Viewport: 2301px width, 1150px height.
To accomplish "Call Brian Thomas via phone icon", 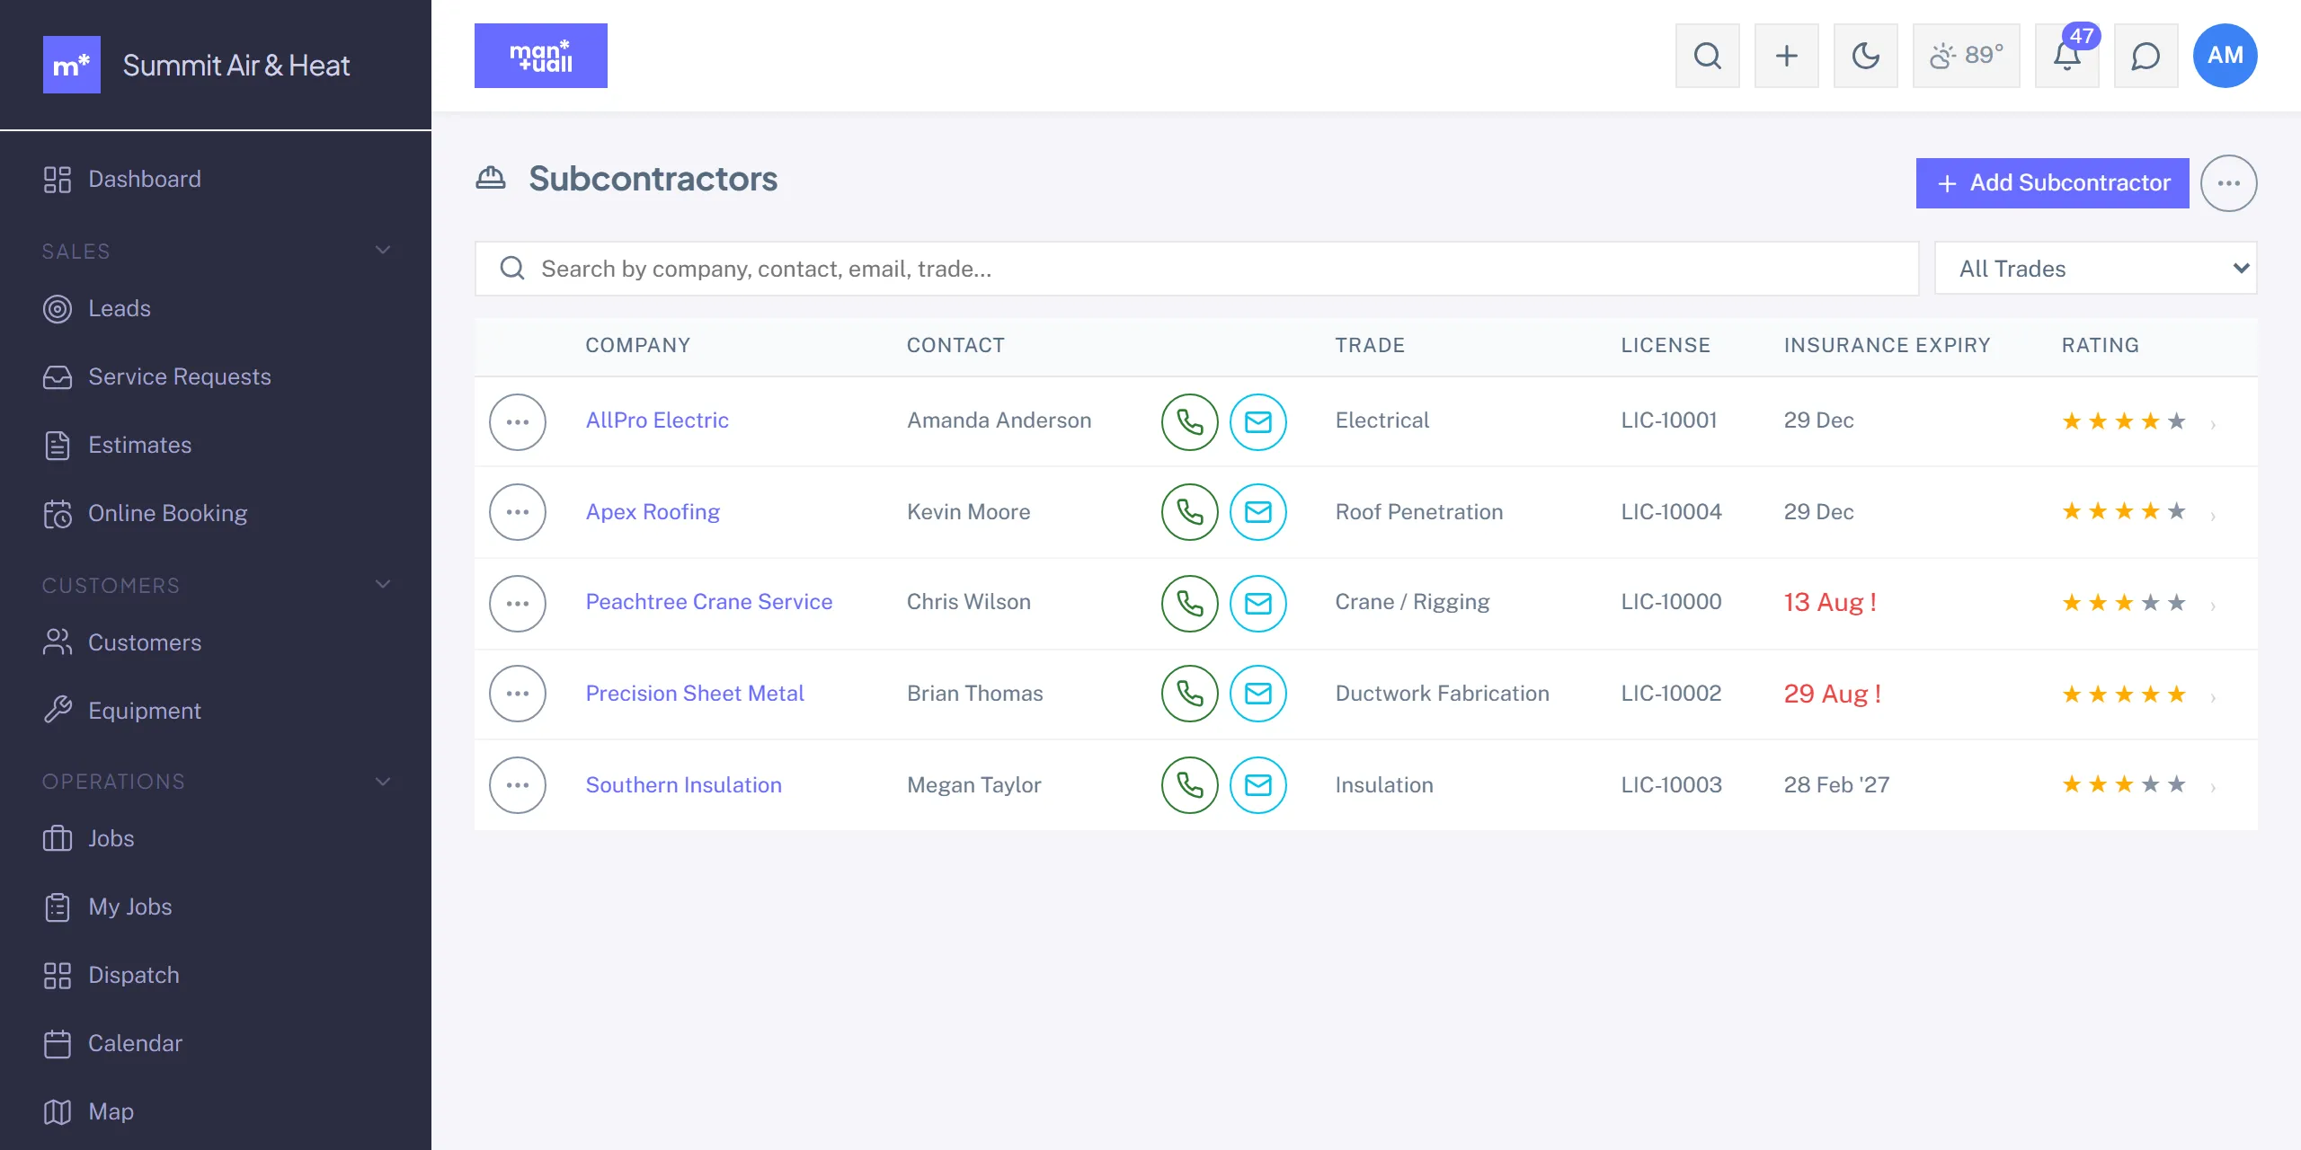I will pyautogui.click(x=1190, y=694).
